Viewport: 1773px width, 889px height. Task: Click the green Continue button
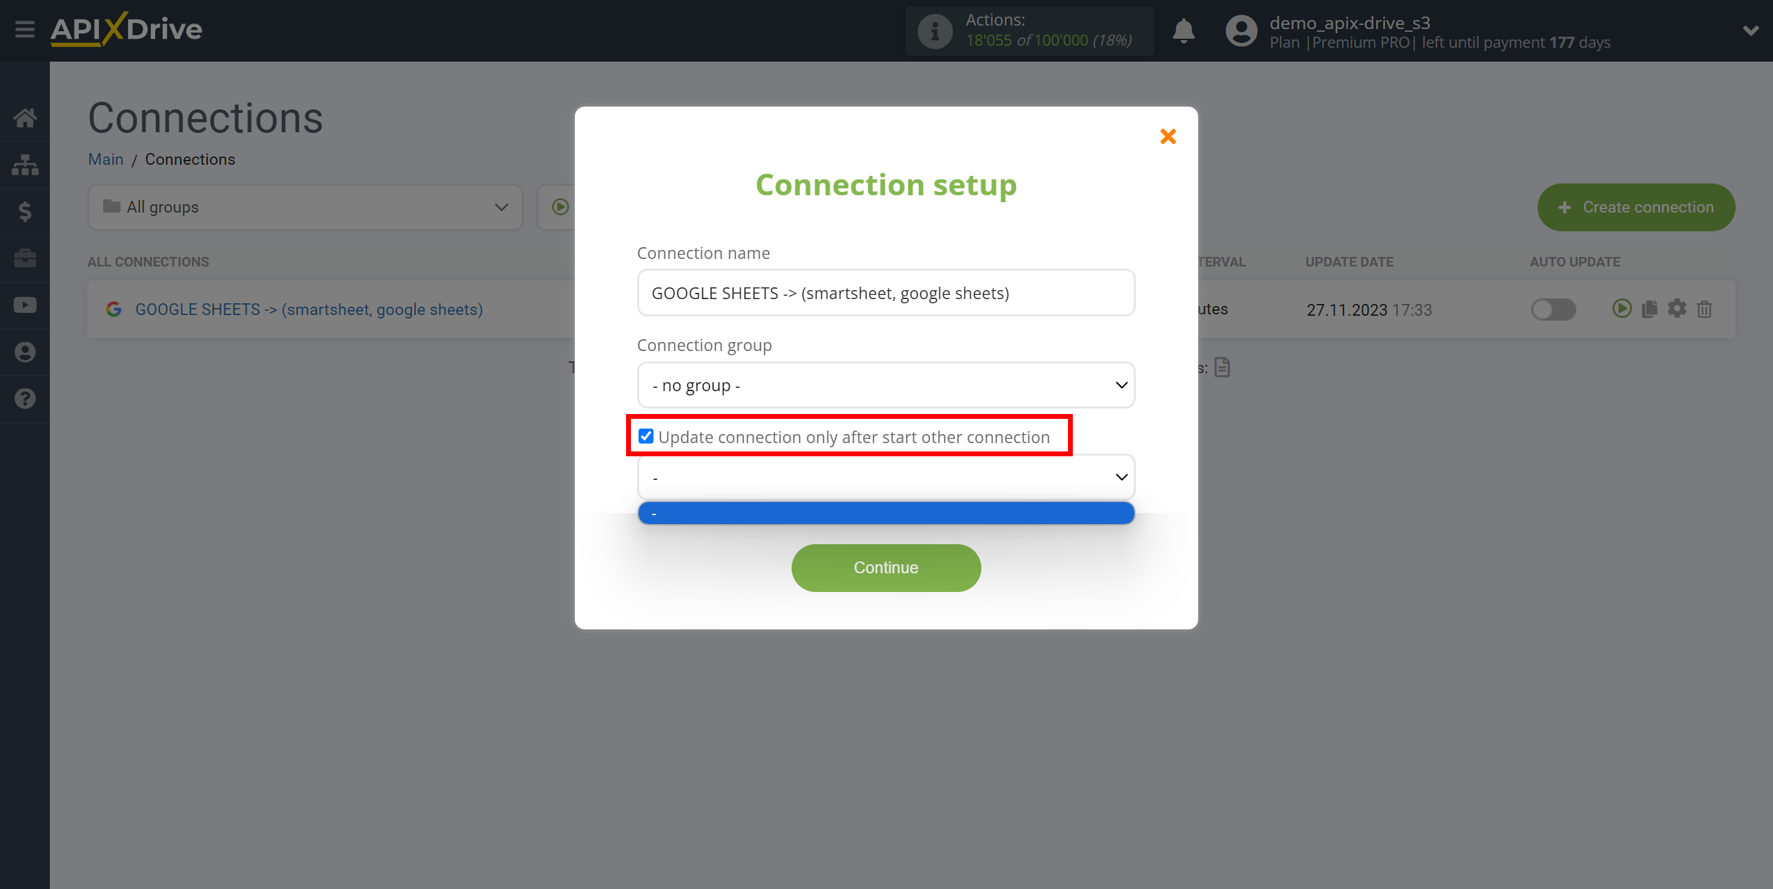(x=885, y=567)
